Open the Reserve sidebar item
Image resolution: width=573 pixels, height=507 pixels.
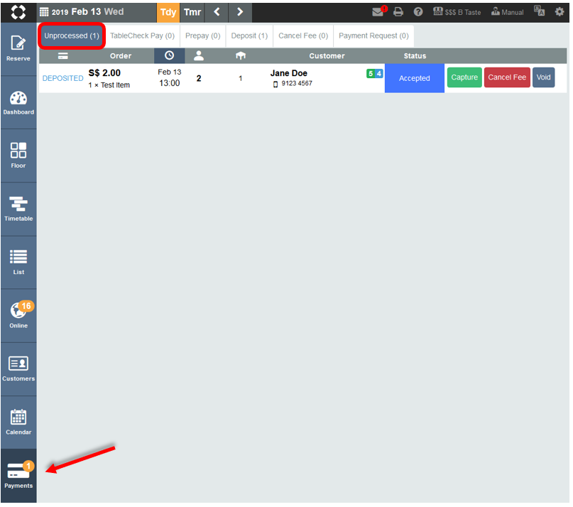pos(18,49)
